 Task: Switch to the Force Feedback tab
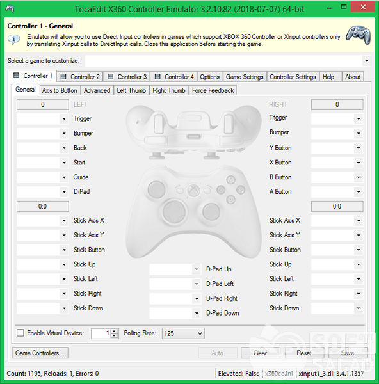pos(213,90)
